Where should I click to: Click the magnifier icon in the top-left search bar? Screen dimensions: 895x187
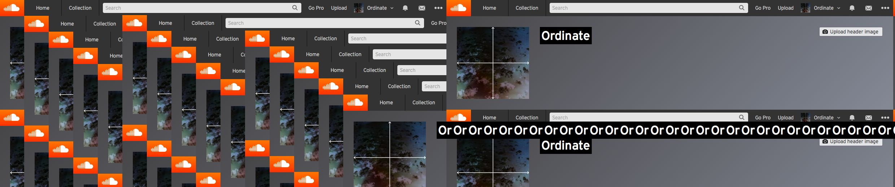point(295,8)
